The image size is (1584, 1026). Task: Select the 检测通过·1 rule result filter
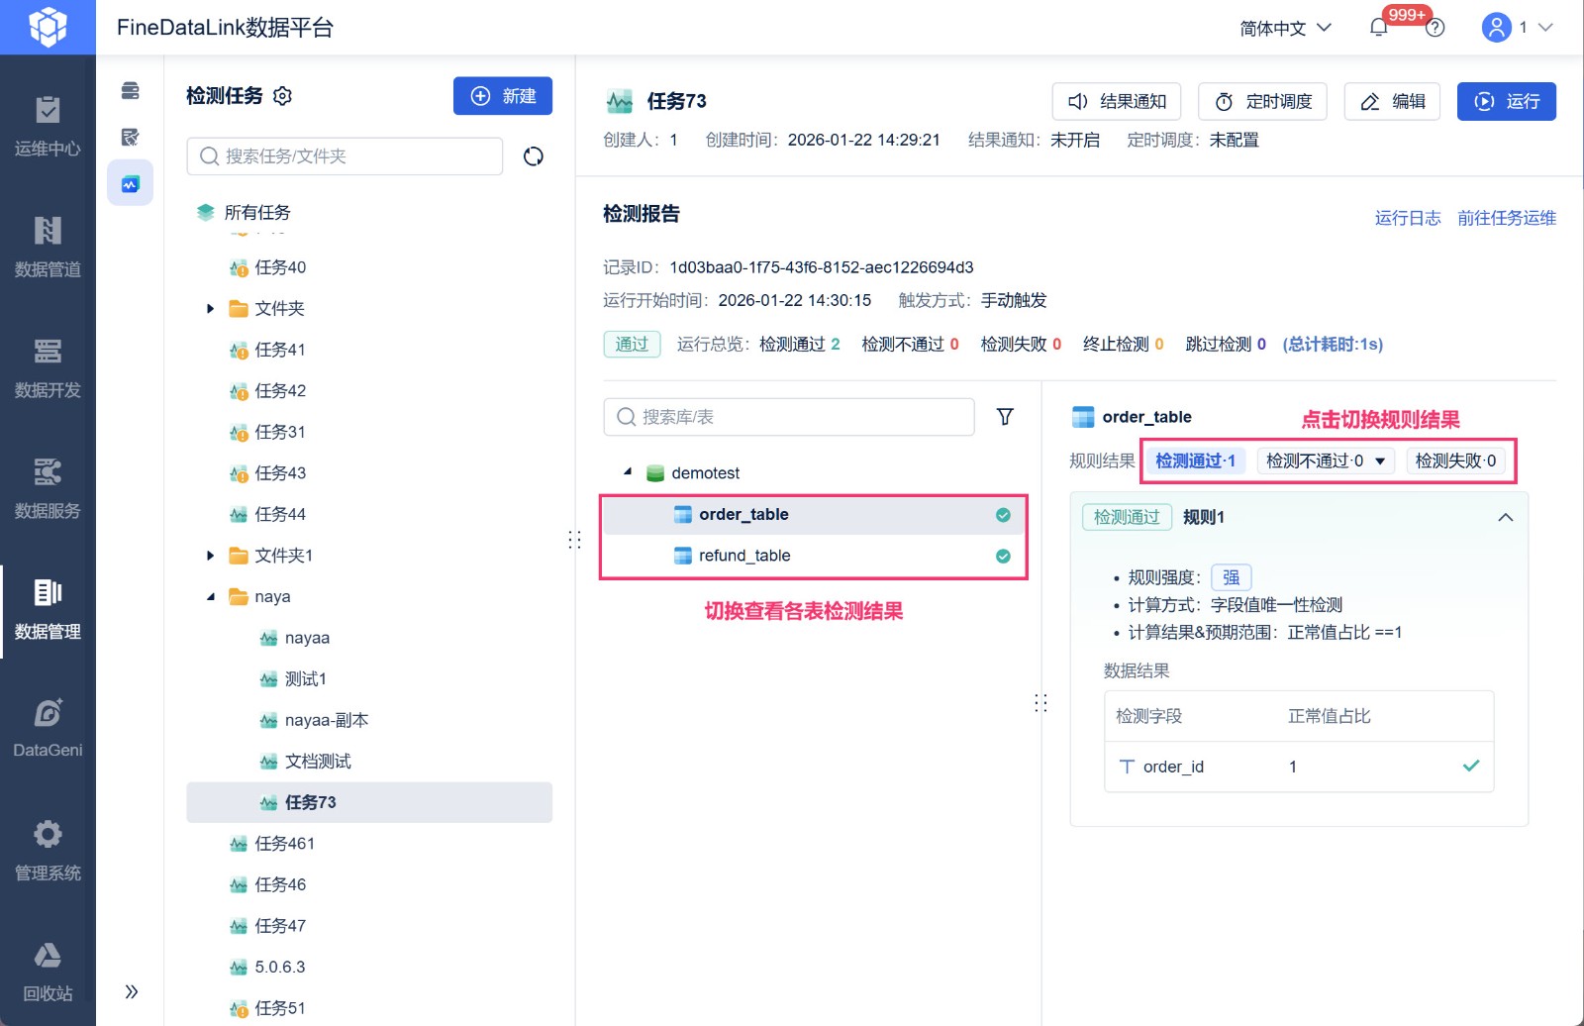click(x=1195, y=461)
